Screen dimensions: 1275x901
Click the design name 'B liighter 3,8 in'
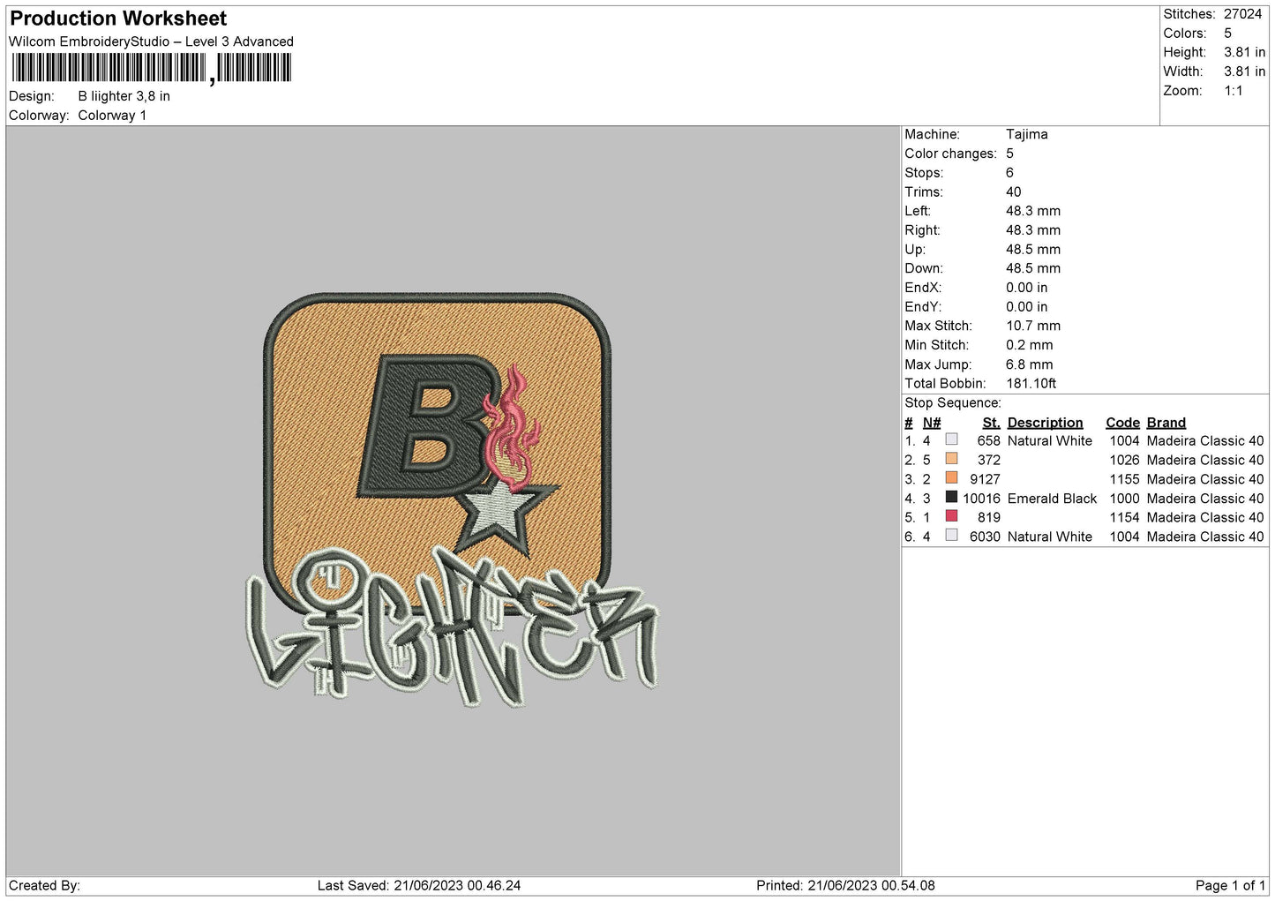pos(124,96)
